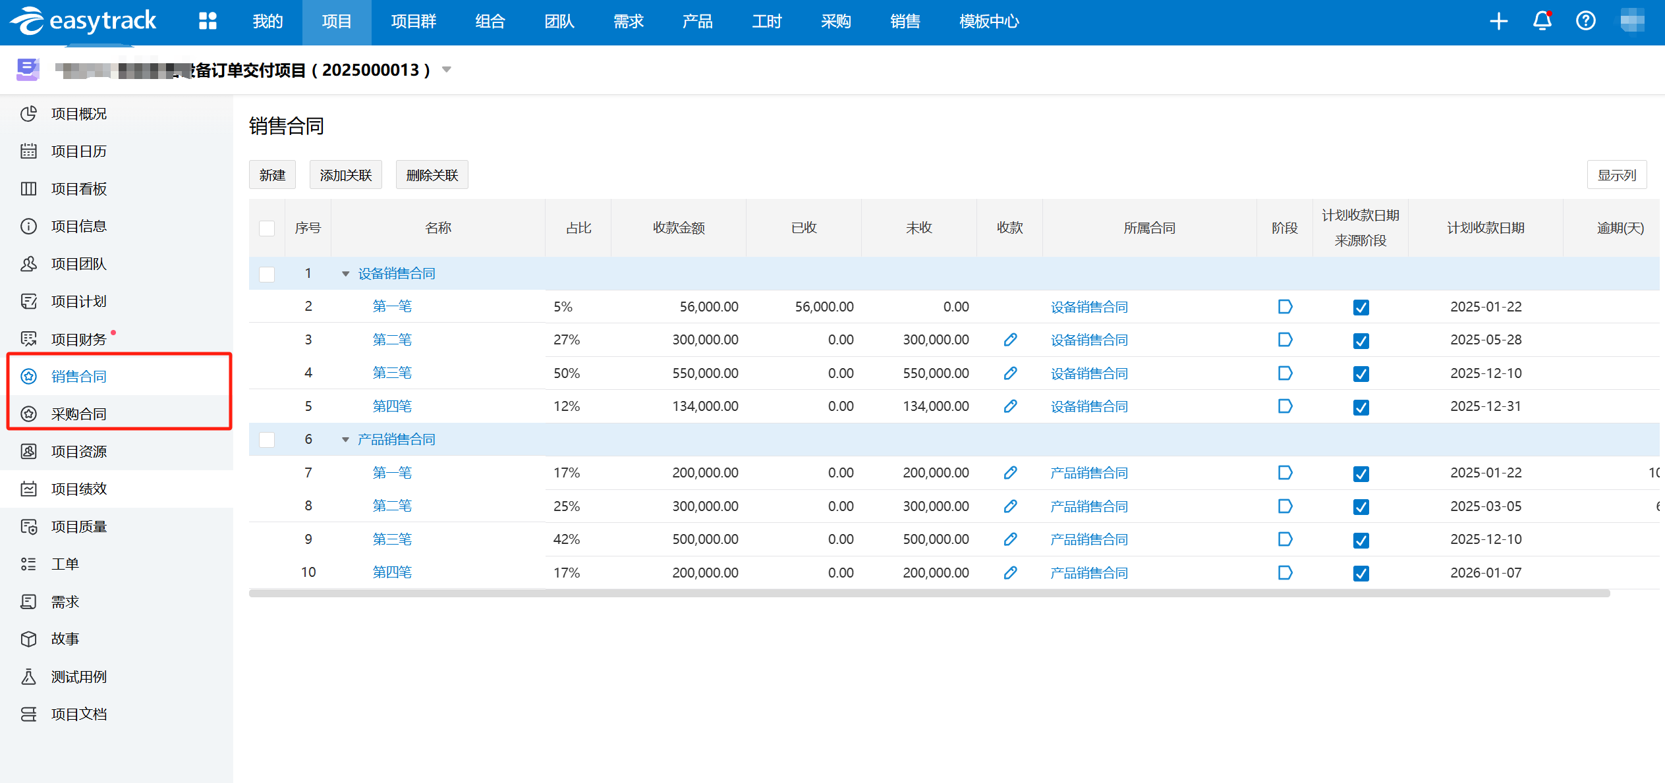Image resolution: width=1665 pixels, height=783 pixels.
Task: Open the app grid launcher icon
Action: tap(208, 21)
